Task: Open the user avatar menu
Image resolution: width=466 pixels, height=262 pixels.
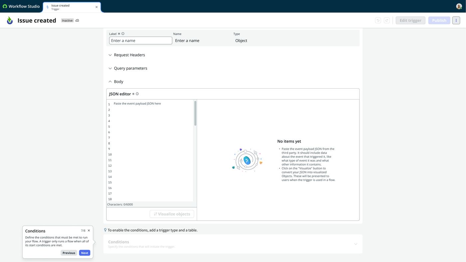Action: point(459,6)
